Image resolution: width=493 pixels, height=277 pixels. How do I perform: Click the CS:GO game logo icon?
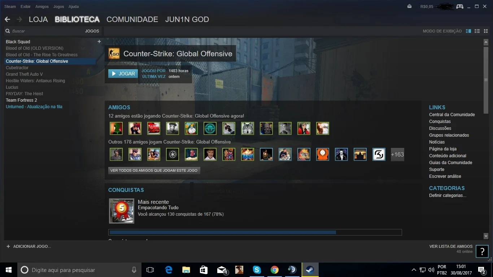pyautogui.click(x=114, y=54)
